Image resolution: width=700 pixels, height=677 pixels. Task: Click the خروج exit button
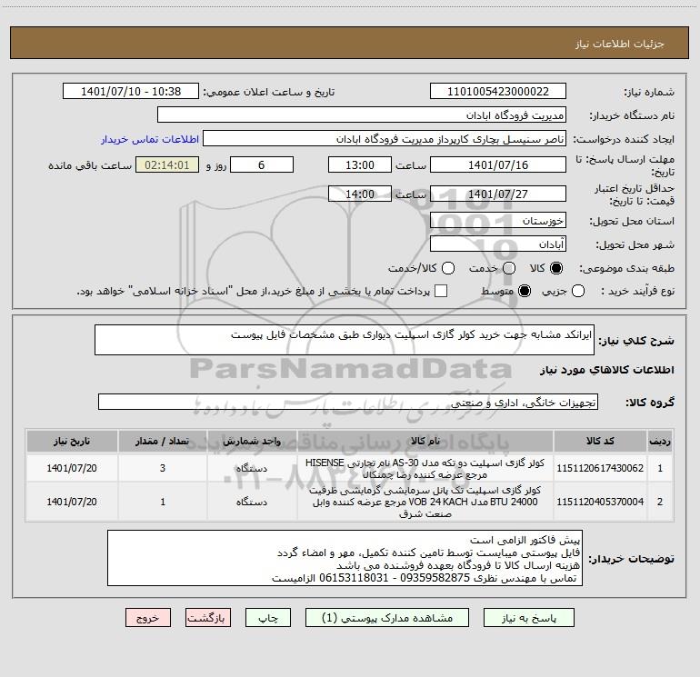[148, 618]
